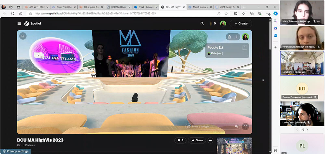Click the browser back arrow
The width and height of the screenshot is (325, 154).
tap(5, 13)
